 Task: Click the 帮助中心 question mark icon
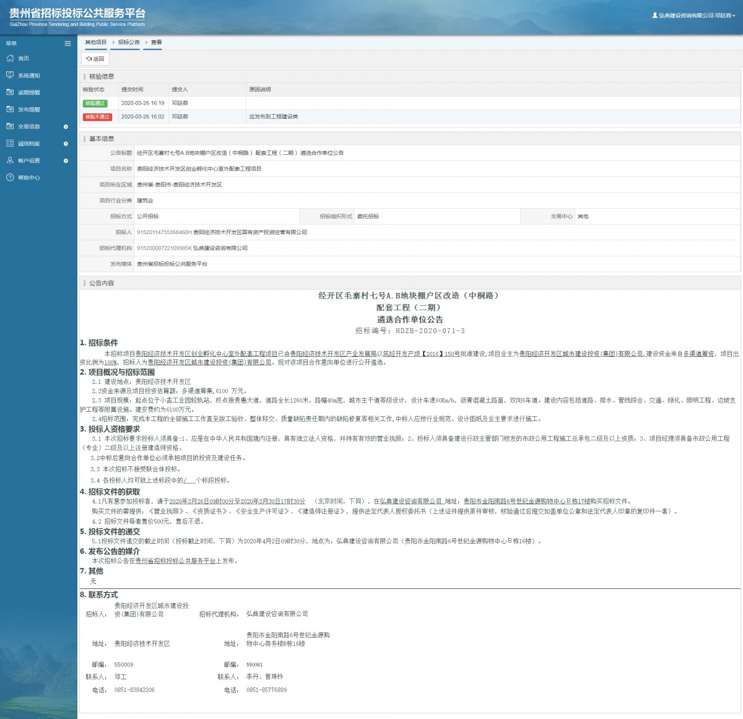pos(10,178)
